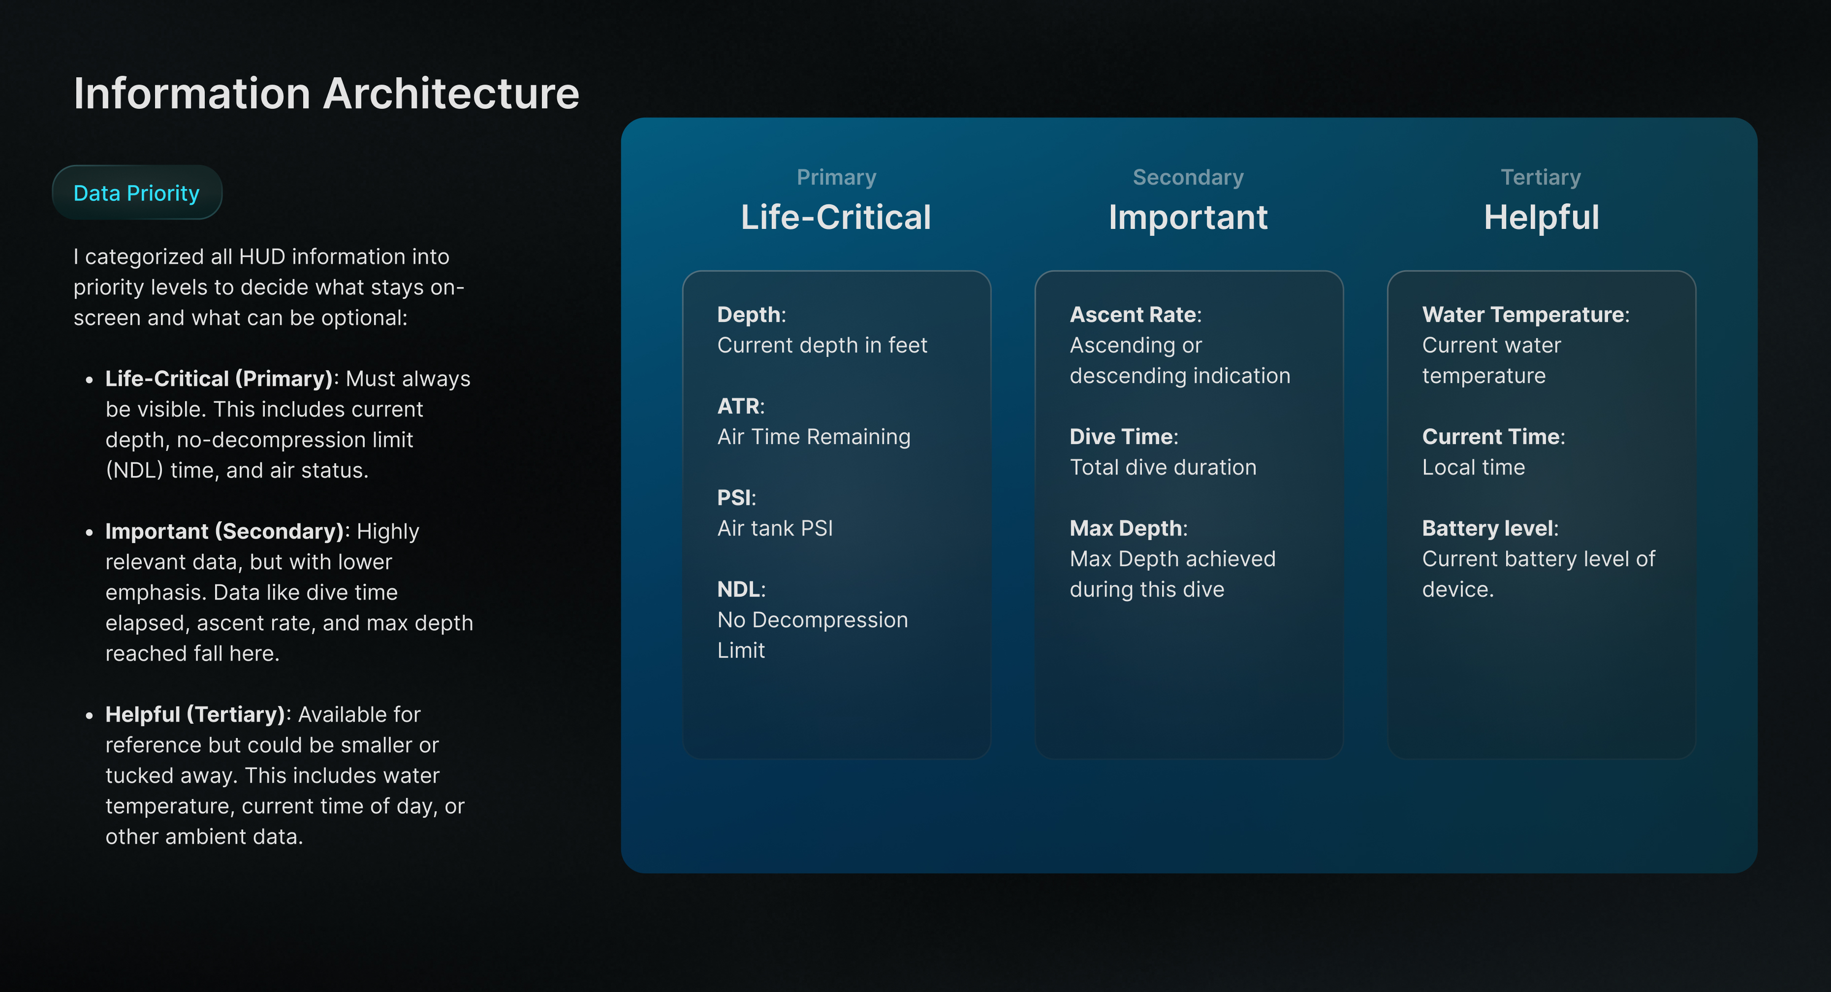Click the small Primary label above Life-Critical
The image size is (1831, 992).
point(836,177)
